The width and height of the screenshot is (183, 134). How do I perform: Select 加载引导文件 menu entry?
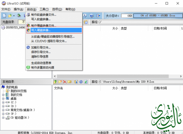tap(54, 48)
